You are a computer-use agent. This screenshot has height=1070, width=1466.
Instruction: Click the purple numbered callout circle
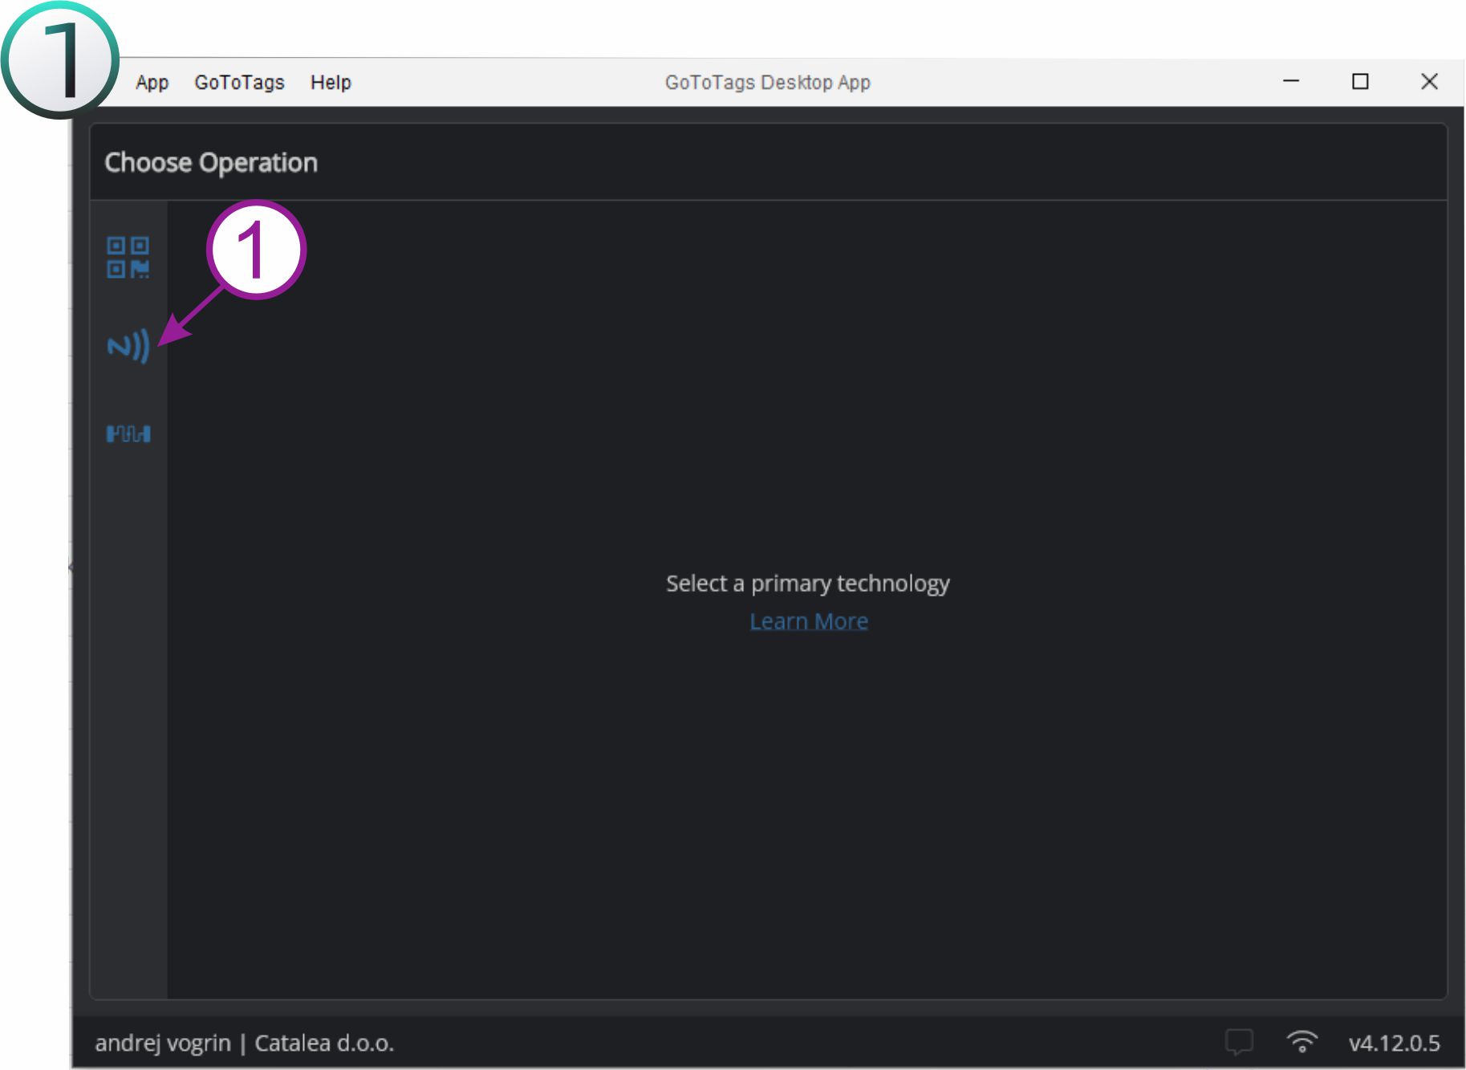click(256, 250)
